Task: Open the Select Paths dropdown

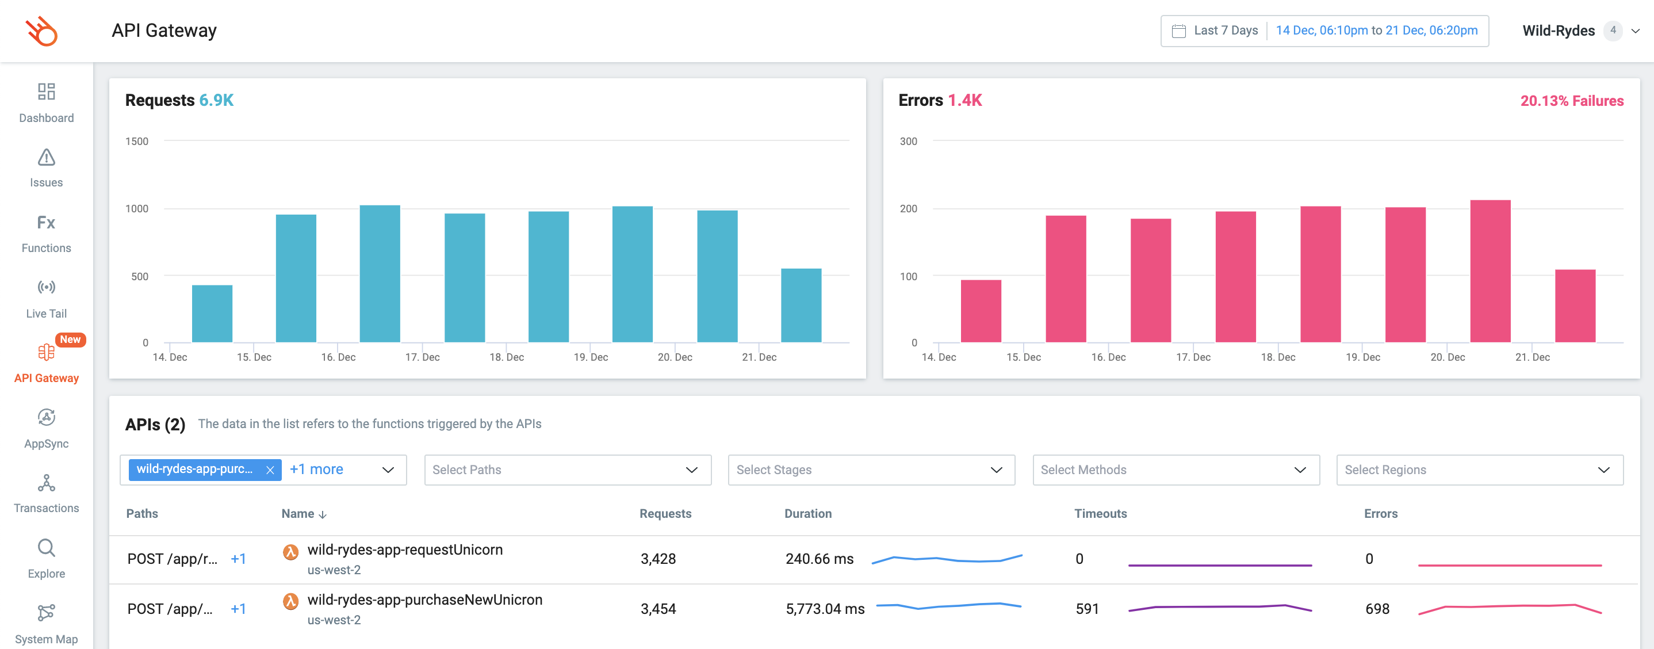Action: (x=568, y=469)
